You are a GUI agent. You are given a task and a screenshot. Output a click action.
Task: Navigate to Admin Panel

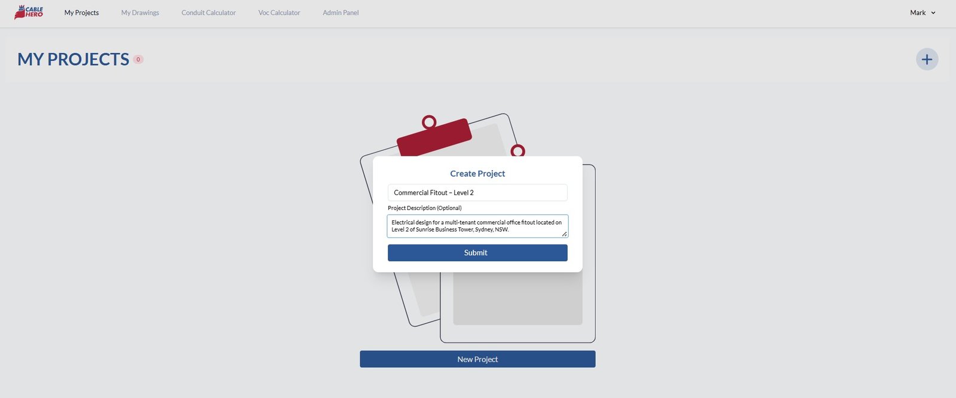pos(341,13)
